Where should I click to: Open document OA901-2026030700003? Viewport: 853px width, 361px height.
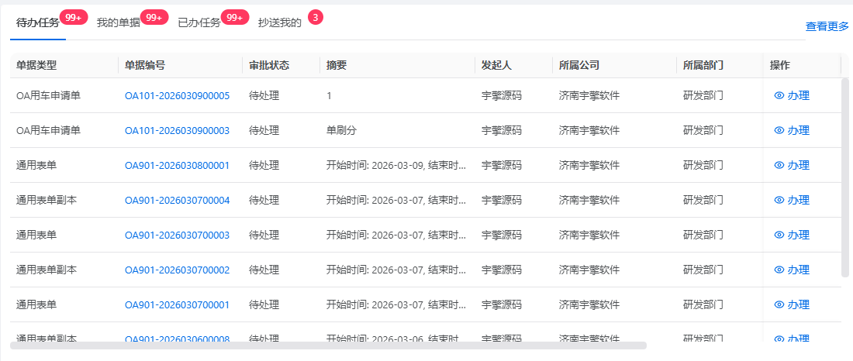[178, 235]
